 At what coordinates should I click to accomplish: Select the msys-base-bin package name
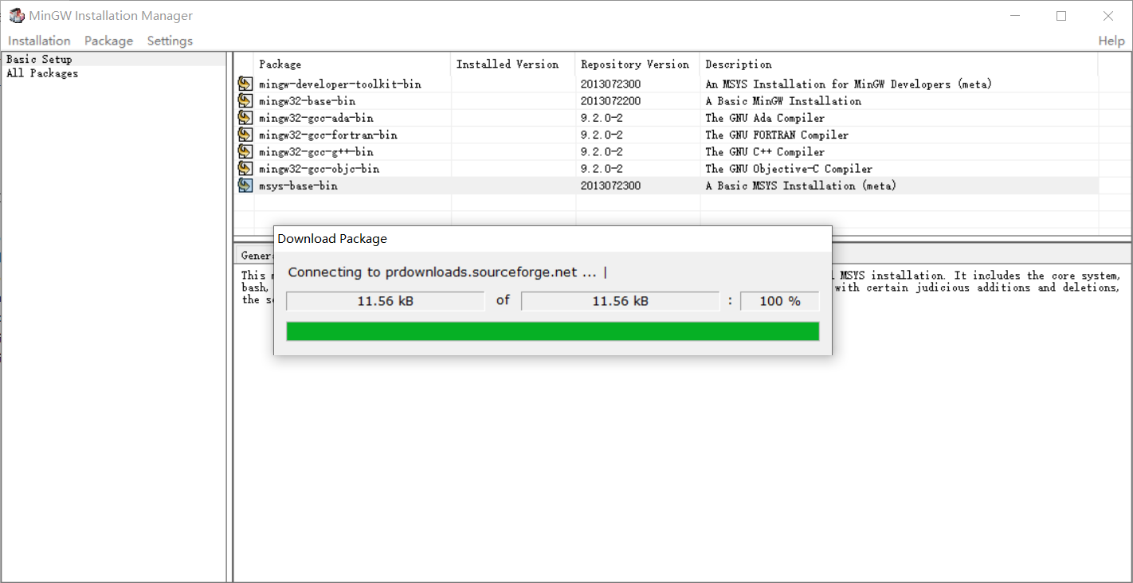(x=298, y=186)
